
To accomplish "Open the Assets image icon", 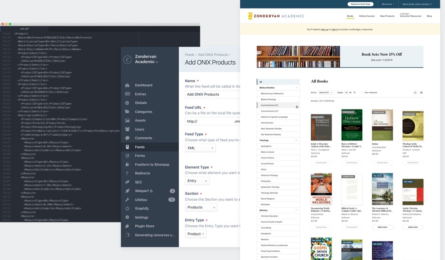I will click(128, 120).
